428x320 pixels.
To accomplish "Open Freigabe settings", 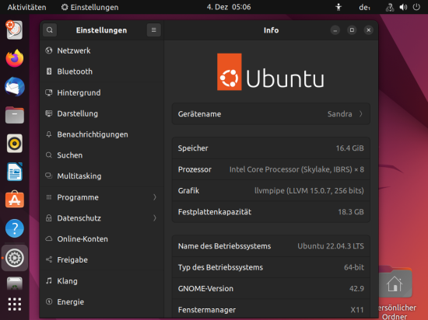I will pos(101,260).
